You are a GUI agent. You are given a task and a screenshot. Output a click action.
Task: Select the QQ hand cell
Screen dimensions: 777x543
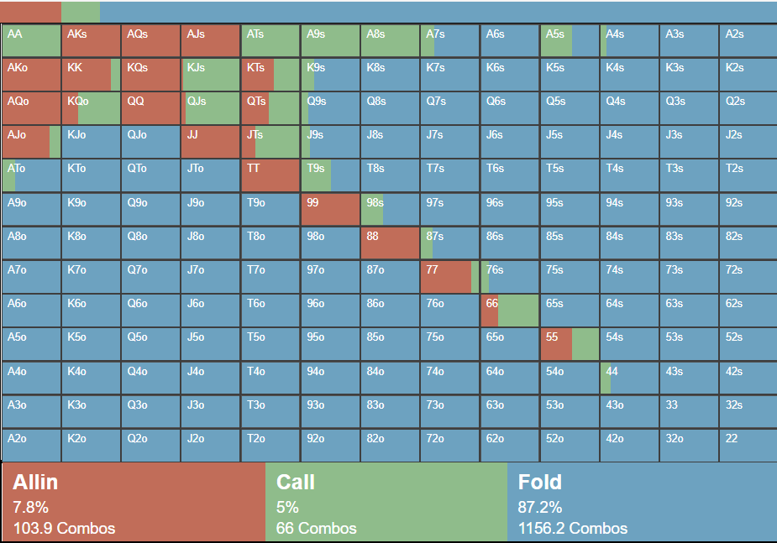(x=150, y=108)
